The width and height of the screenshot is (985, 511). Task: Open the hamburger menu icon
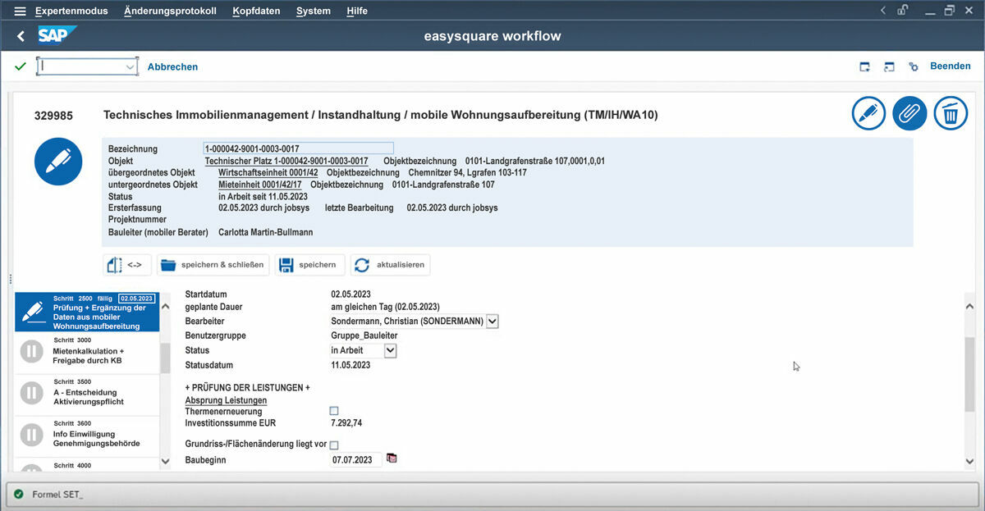tap(20, 11)
